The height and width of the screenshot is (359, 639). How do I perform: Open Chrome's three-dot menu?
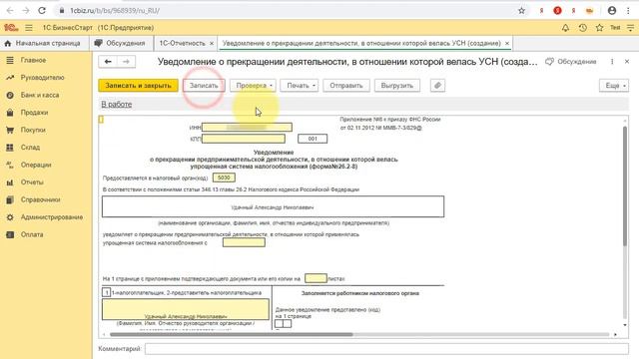pos(628,11)
